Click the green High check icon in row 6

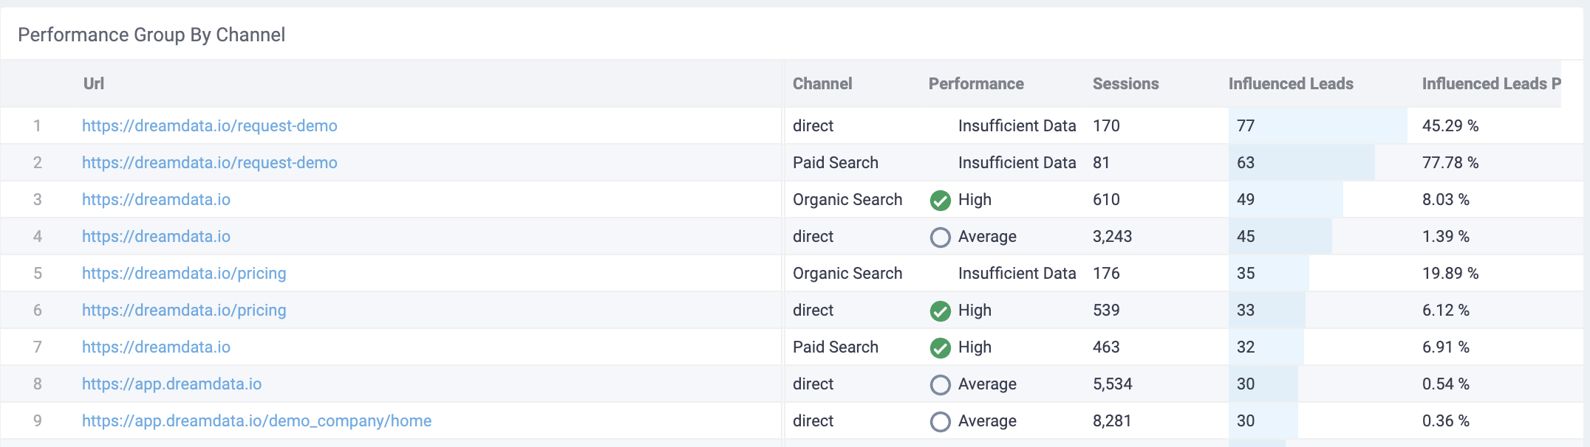point(940,311)
